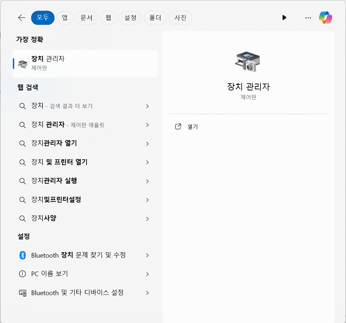Expand chevron for 장치 - 검색 결과 더 보기
Viewport: 346px width, 323px height.
[x=147, y=106]
